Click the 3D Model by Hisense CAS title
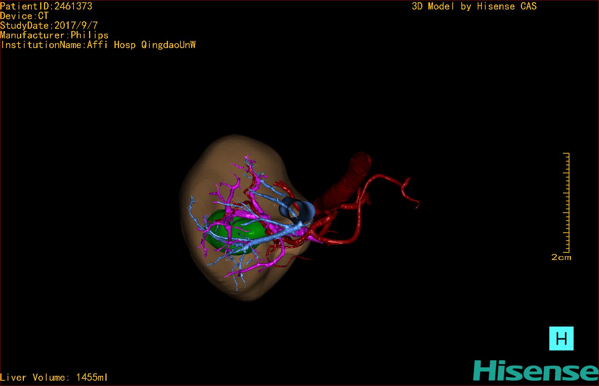This screenshot has height=386, width=599. click(474, 6)
